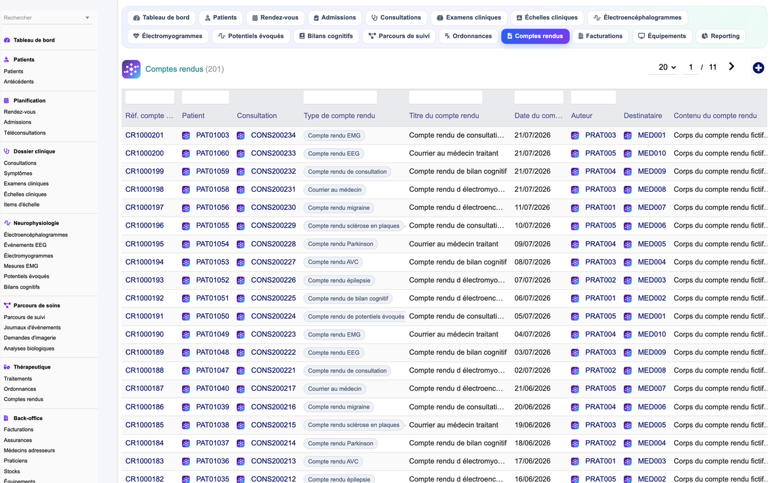Open record CR1000190
This screenshot has height=483, width=781.
pos(144,334)
